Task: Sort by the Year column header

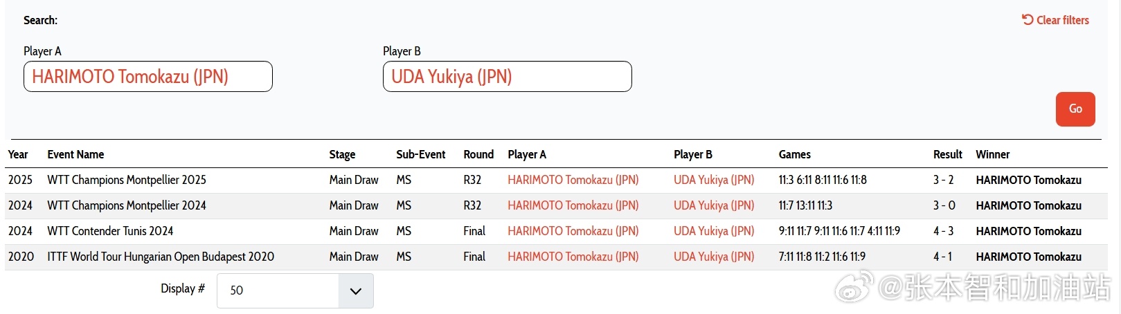Action: 18,154
